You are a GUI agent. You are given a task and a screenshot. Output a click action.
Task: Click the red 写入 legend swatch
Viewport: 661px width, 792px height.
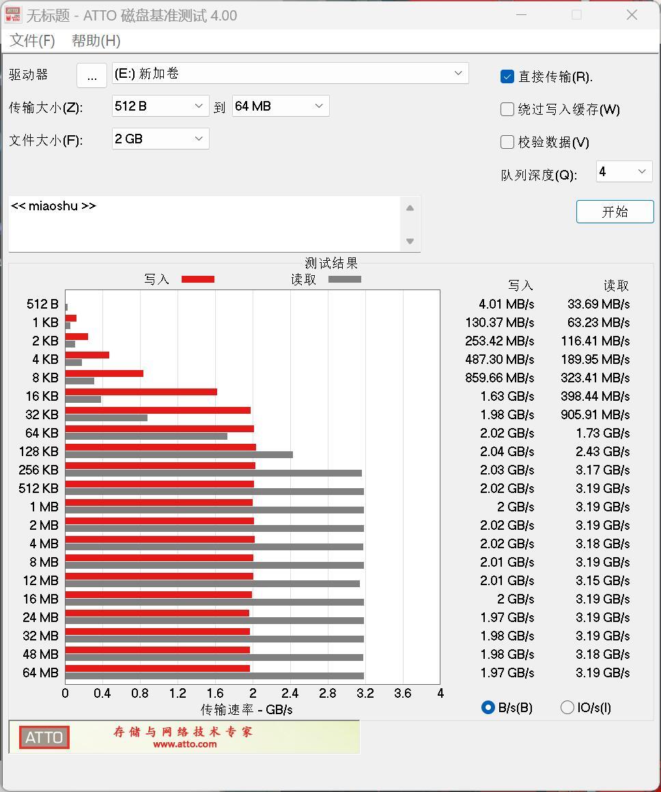coord(197,279)
